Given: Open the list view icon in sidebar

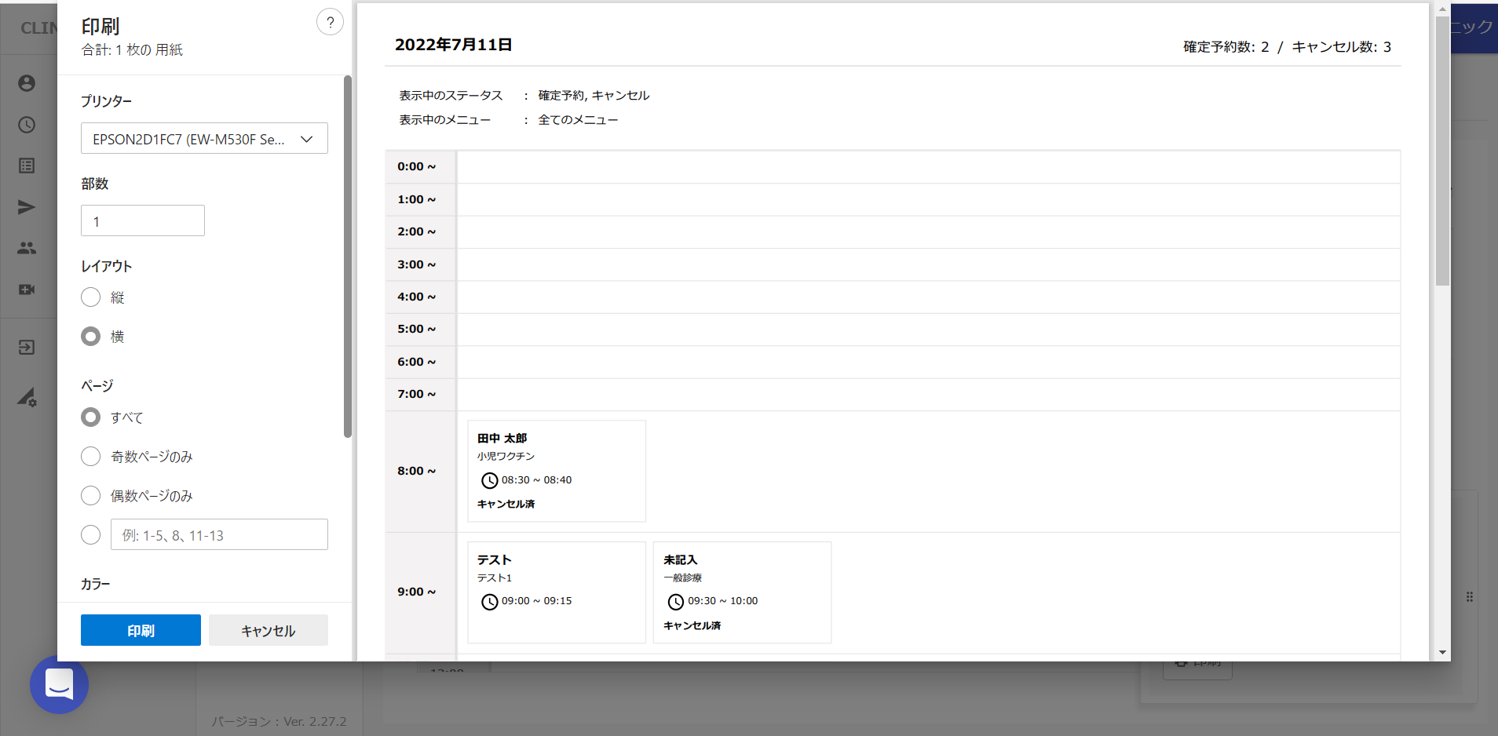Looking at the screenshot, I should 27,166.
